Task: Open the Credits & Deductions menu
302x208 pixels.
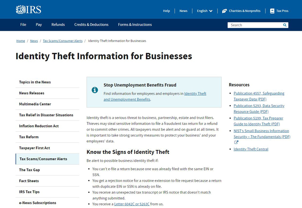Action: click(91, 25)
